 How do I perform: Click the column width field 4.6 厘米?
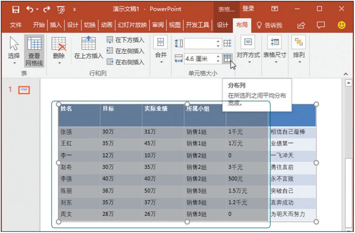[200, 59]
